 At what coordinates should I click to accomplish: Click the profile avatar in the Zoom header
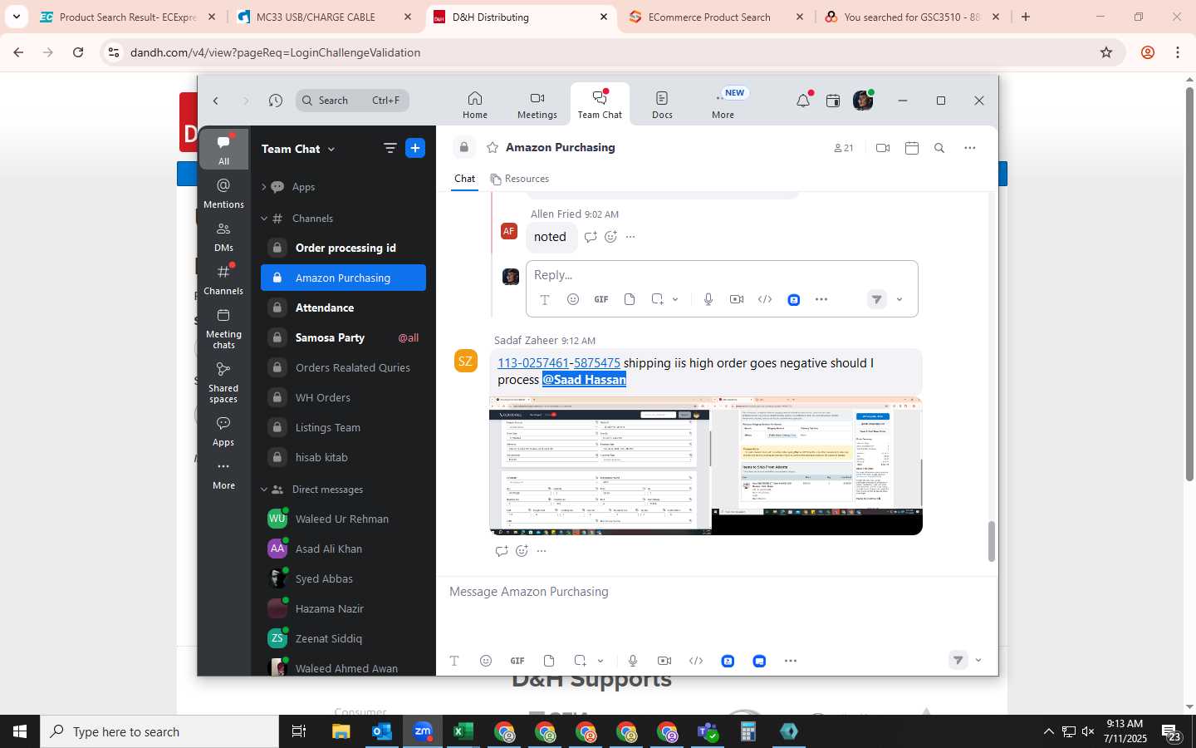point(863,101)
